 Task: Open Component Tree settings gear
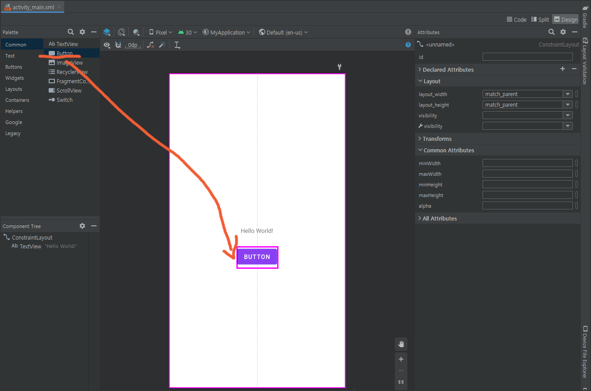tap(82, 226)
